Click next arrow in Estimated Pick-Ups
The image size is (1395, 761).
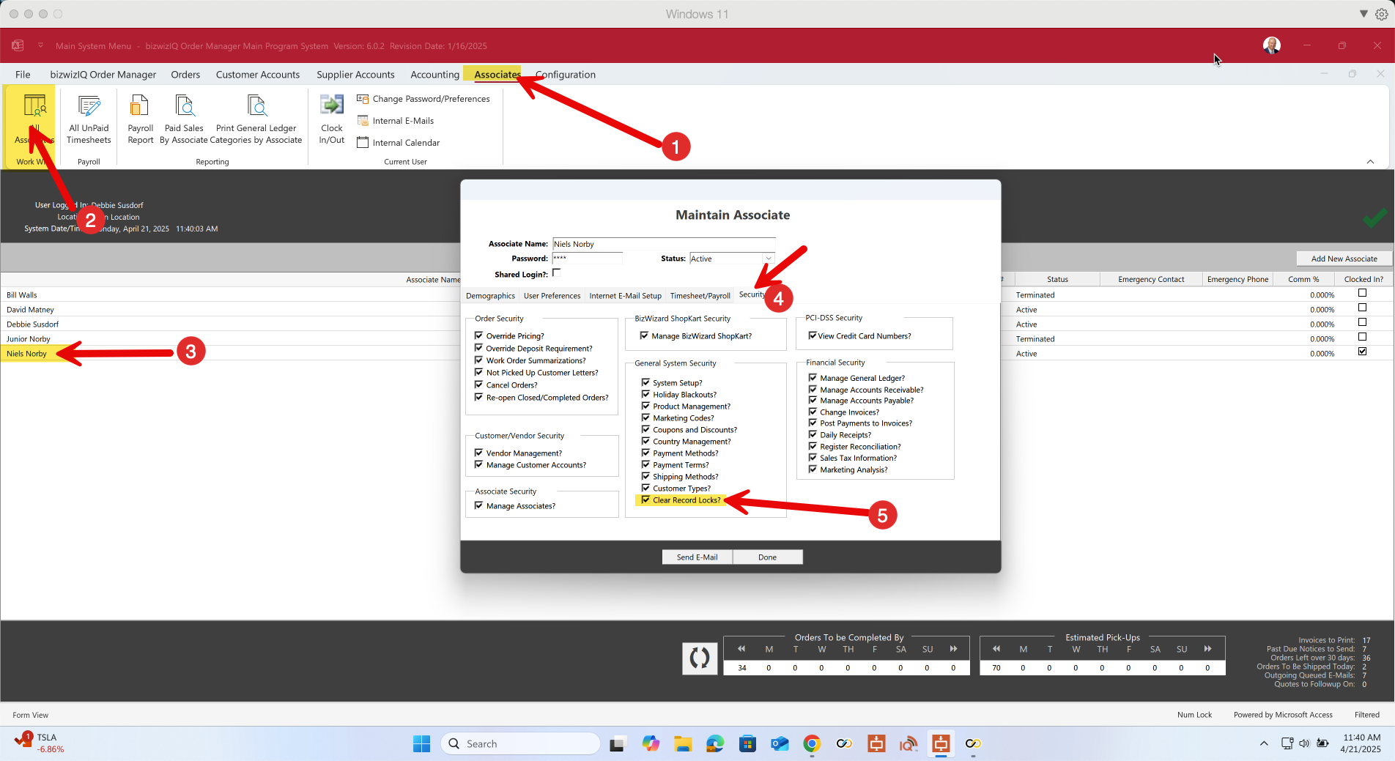tap(1207, 649)
